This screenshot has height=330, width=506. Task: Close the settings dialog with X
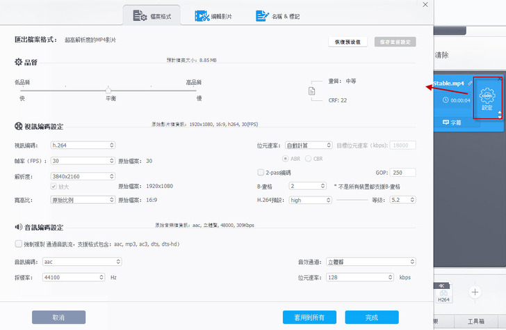[x=425, y=4]
